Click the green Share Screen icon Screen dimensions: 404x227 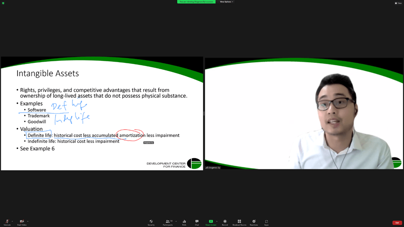pyautogui.click(x=210, y=222)
